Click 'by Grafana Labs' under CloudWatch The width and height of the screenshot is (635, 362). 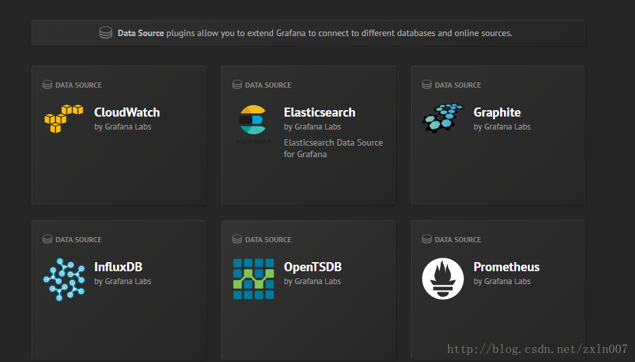[123, 127]
